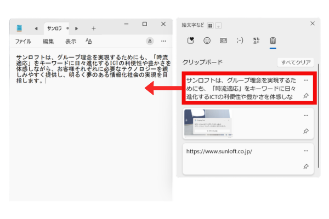Select the kaomoji ;-) tab
Image resolution: width=329 pixels, height=219 pixels.
pos(240,41)
